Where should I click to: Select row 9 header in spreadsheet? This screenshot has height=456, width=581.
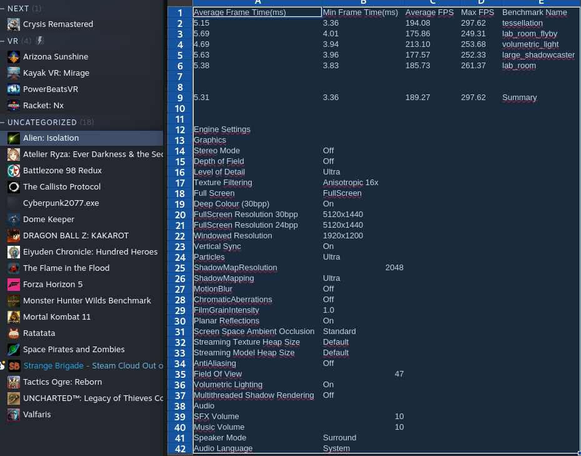click(180, 98)
